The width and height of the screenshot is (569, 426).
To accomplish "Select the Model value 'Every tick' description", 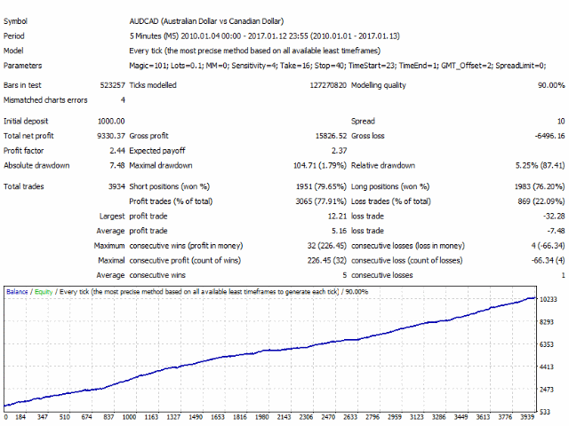I will click(x=254, y=51).
